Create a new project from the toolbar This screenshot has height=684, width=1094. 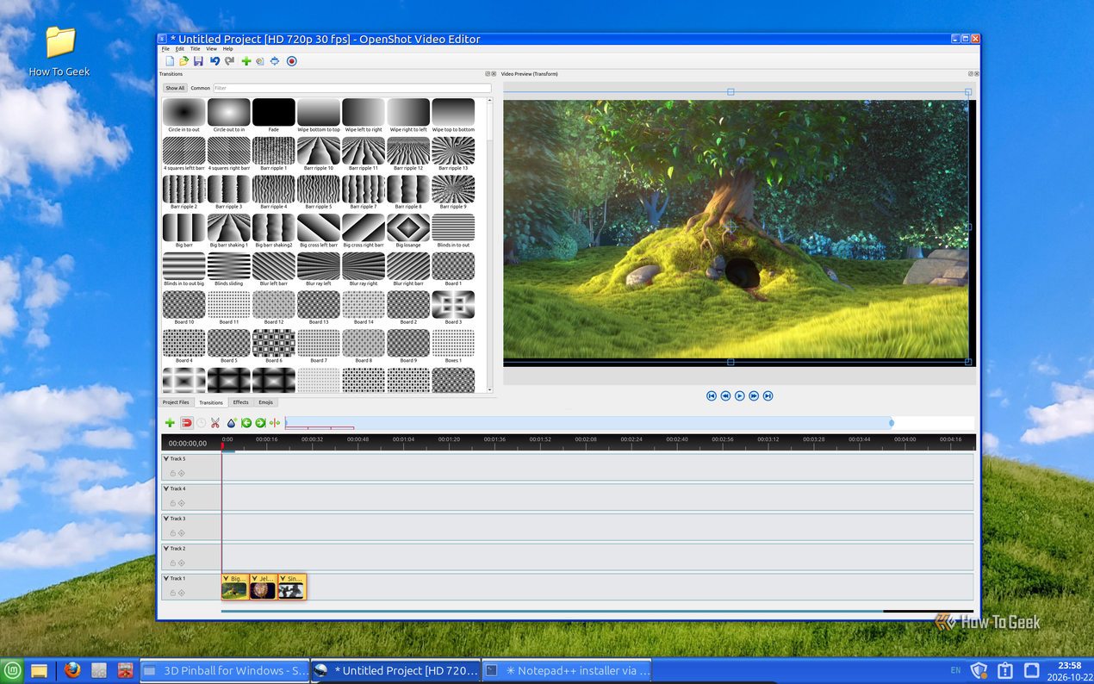point(170,61)
